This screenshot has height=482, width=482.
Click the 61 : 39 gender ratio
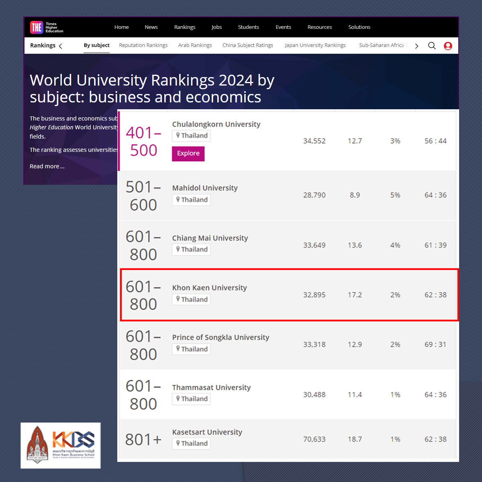[x=435, y=245]
